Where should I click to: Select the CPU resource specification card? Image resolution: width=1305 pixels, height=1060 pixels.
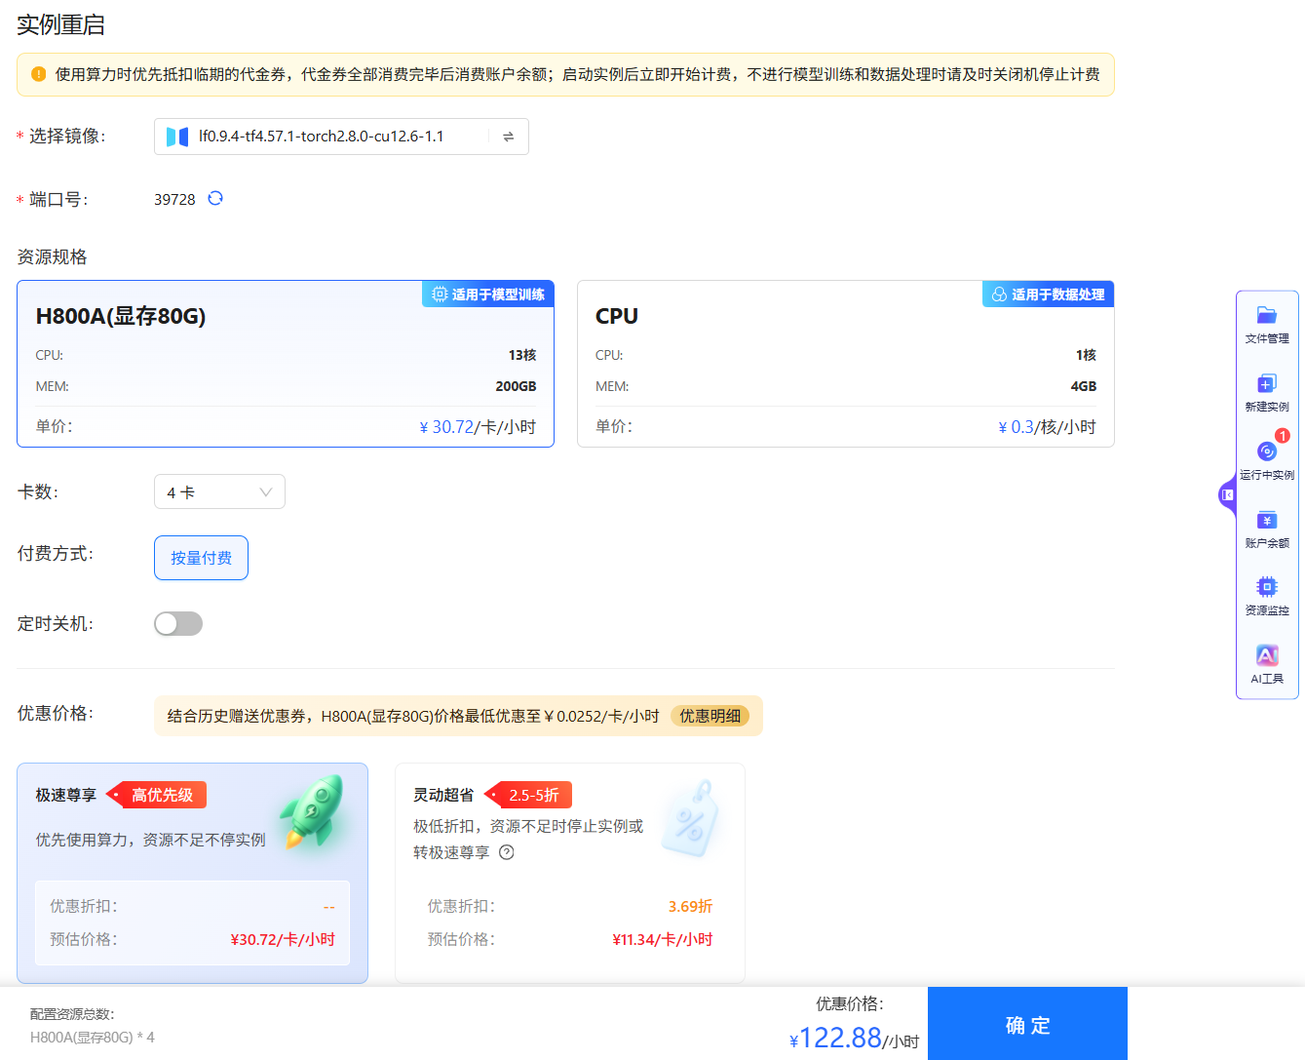(x=845, y=365)
